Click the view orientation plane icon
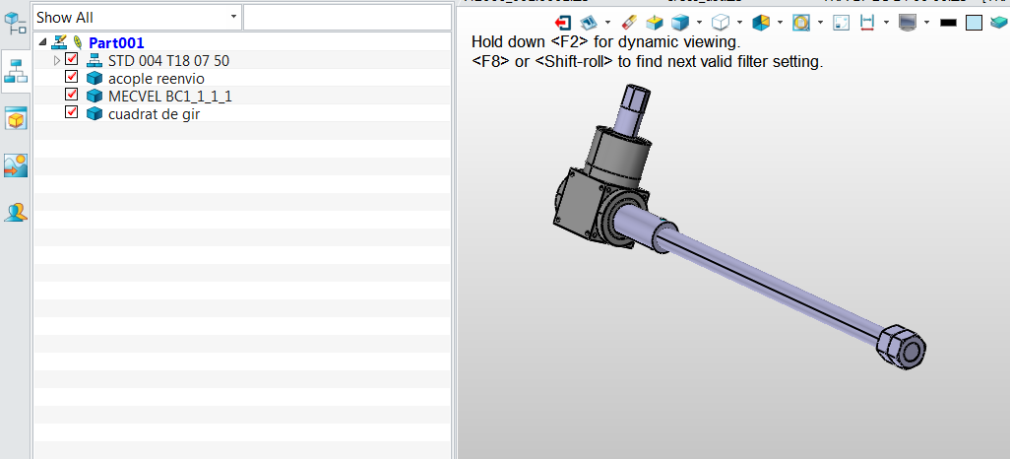The width and height of the screenshot is (1010, 459). click(588, 23)
